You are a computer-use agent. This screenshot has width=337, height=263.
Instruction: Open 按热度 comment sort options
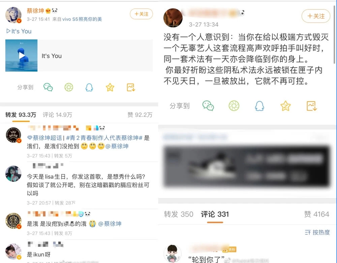coord(317,232)
